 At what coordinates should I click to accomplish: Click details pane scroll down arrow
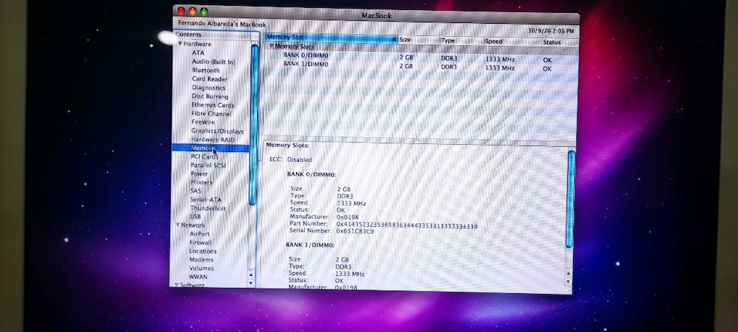click(x=568, y=281)
